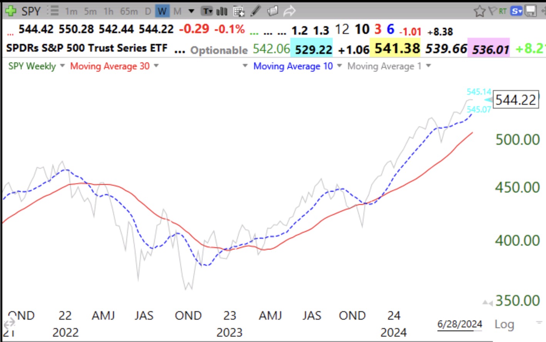
Task: Select the pencil drawing tool
Action: coord(255,11)
